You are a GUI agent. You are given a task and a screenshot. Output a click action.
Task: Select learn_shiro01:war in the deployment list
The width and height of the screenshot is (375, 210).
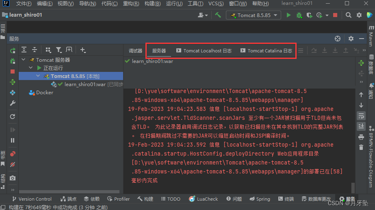pyautogui.click(x=153, y=61)
